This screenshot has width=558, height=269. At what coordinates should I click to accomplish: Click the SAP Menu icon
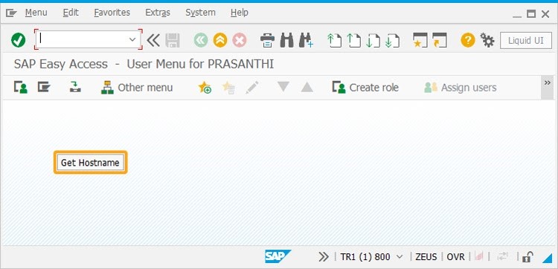tap(44, 87)
